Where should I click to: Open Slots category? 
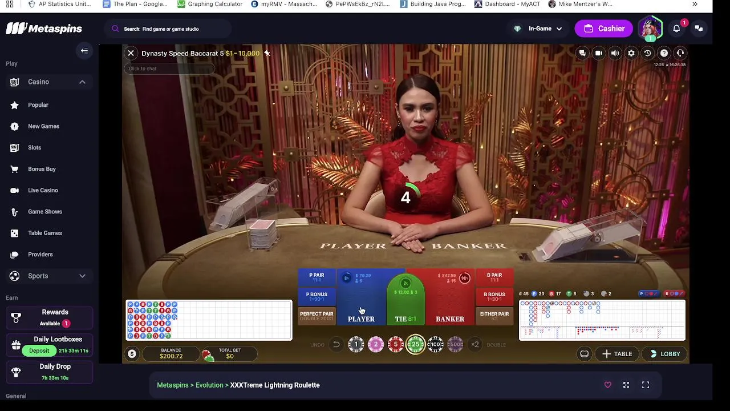pos(34,147)
